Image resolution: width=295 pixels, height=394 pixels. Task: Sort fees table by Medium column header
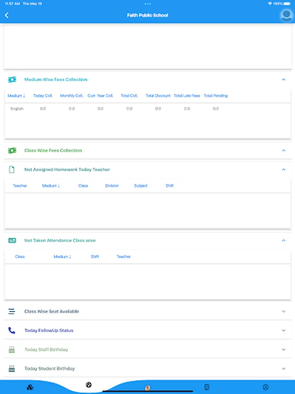click(x=17, y=96)
